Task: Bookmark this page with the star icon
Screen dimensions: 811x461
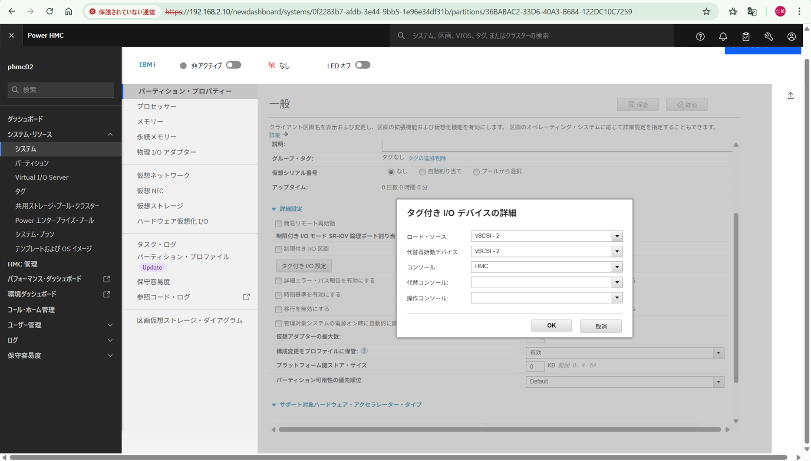Action: click(706, 12)
